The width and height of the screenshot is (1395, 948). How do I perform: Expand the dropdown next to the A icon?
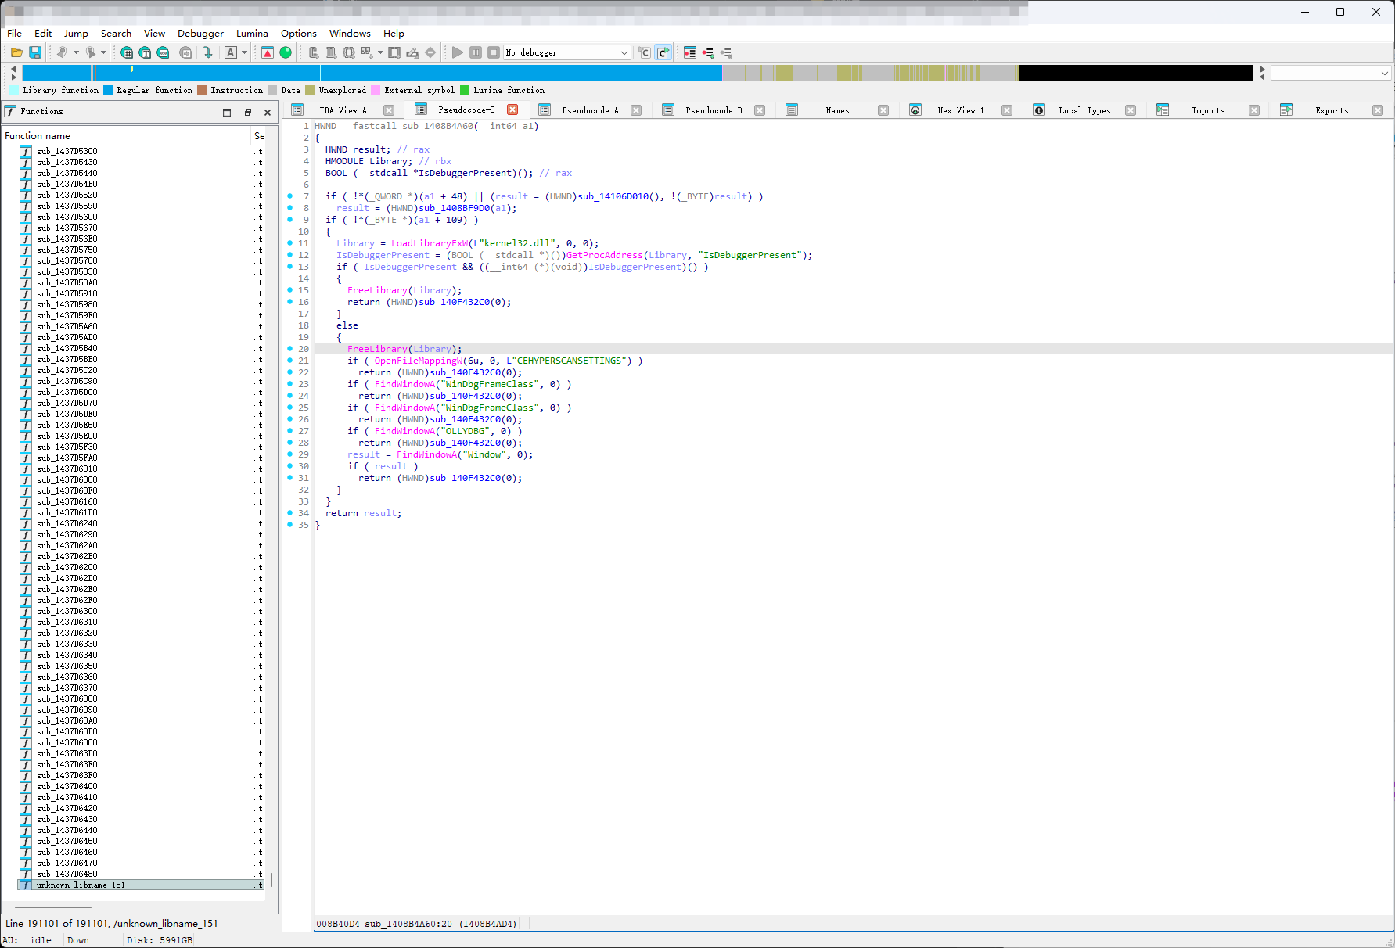tap(245, 52)
